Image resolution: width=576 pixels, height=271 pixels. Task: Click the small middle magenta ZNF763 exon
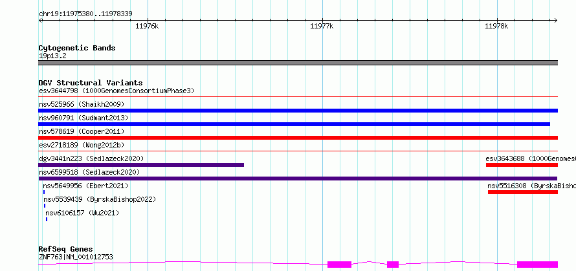pyautogui.click(x=393, y=265)
